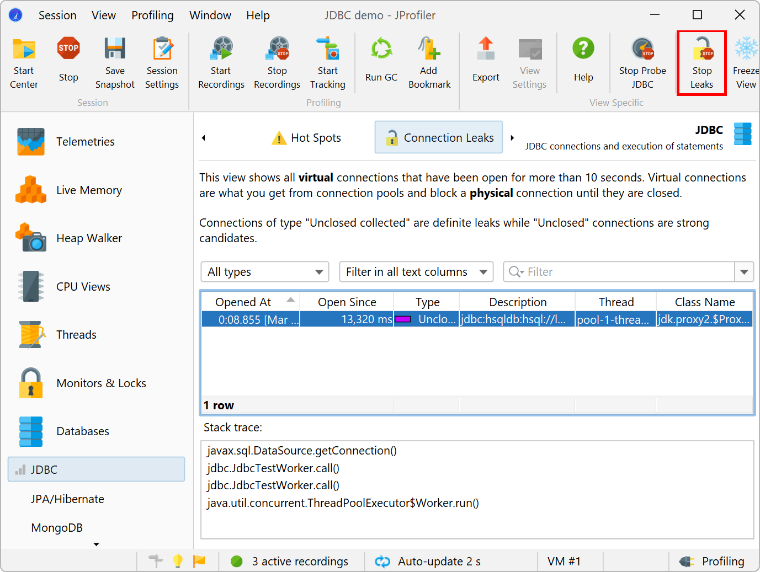This screenshot has width=760, height=572.
Task: Sort by the Thread column header
Action: pyautogui.click(x=616, y=302)
